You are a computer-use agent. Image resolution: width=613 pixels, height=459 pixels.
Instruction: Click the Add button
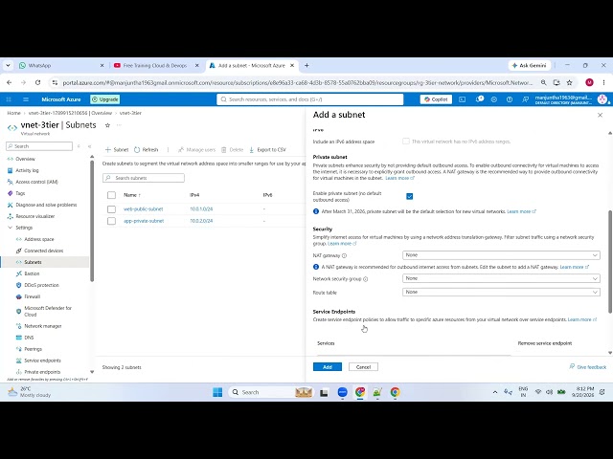[328, 367]
